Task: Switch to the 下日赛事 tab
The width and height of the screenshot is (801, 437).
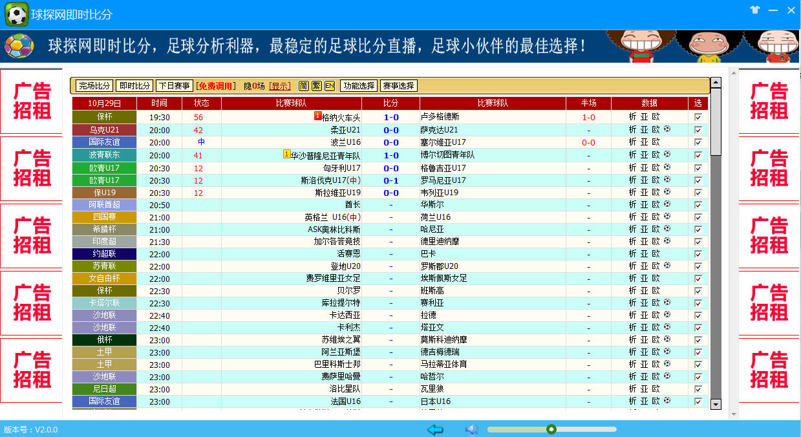Action: (174, 86)
